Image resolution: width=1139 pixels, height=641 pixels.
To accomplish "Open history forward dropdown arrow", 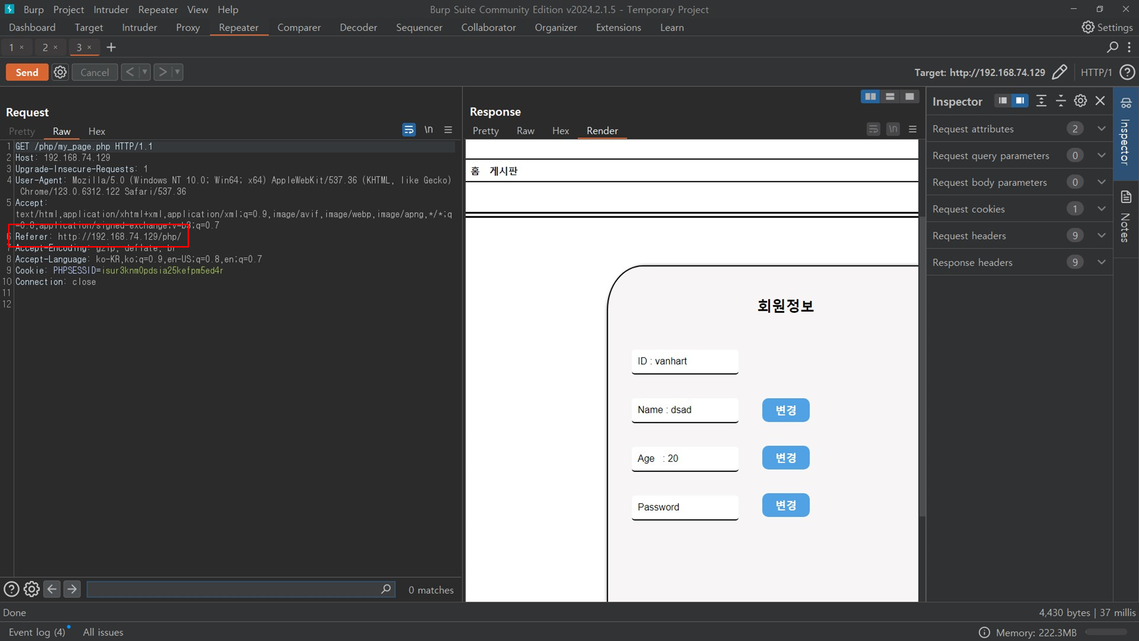I will coord(177,72).
